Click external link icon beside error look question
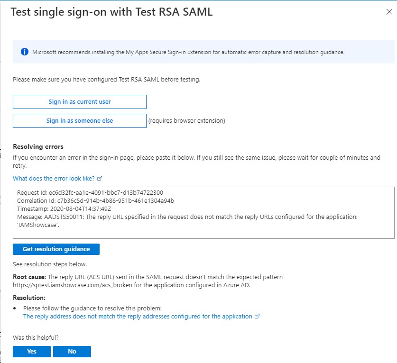This screenshot has height=363, width=397. [100, 179]
